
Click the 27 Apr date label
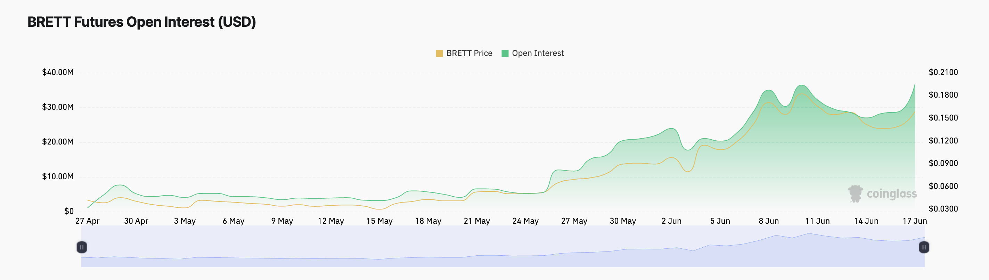click(x=88, y=221)
